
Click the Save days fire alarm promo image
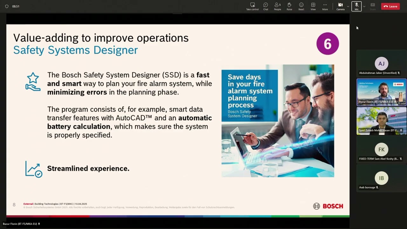tap(278, 121)
